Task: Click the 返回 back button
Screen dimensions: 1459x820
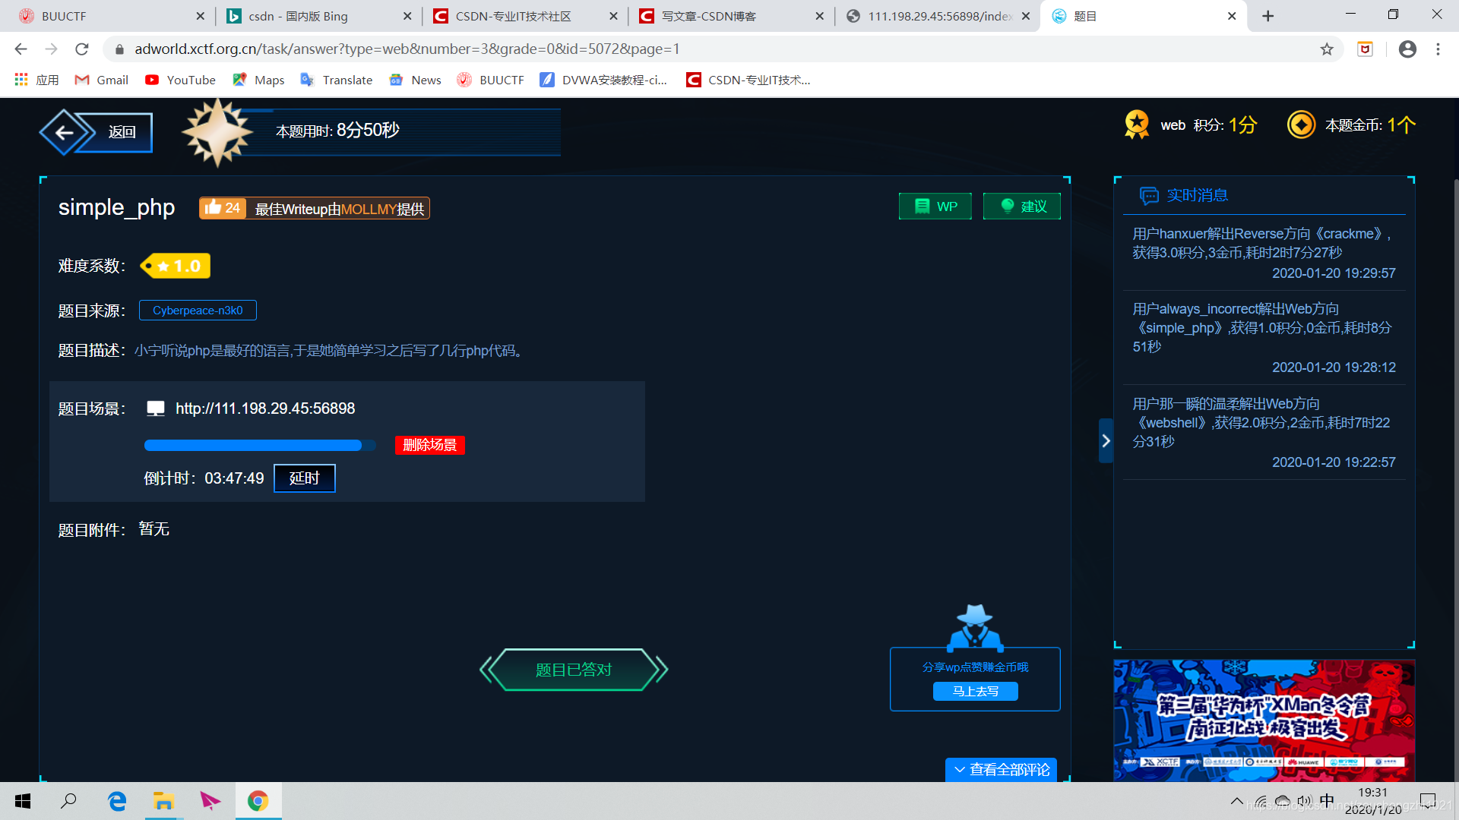Action: (x=97, y=132)
